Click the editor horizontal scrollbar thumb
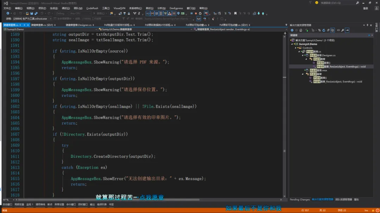The width and height of the screenshot is (380, 213). pyautogui.click(x=109, y=200)
